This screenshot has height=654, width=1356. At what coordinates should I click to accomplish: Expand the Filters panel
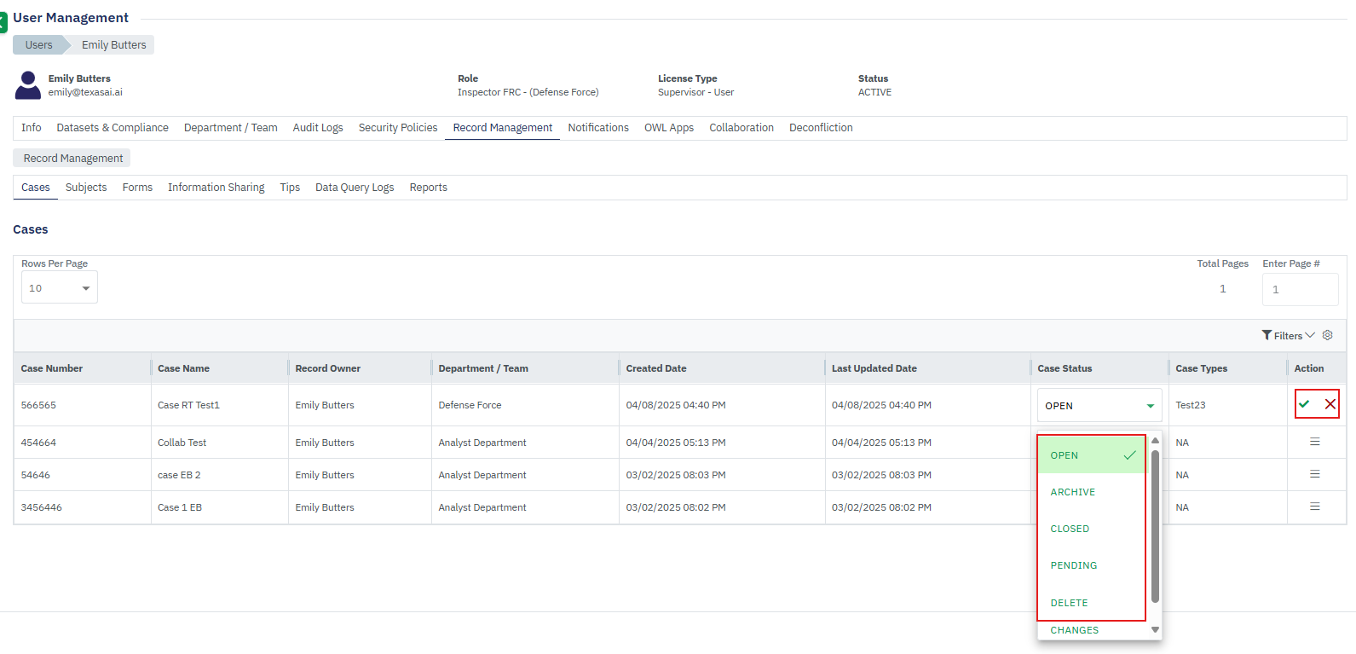point(1288,335)
